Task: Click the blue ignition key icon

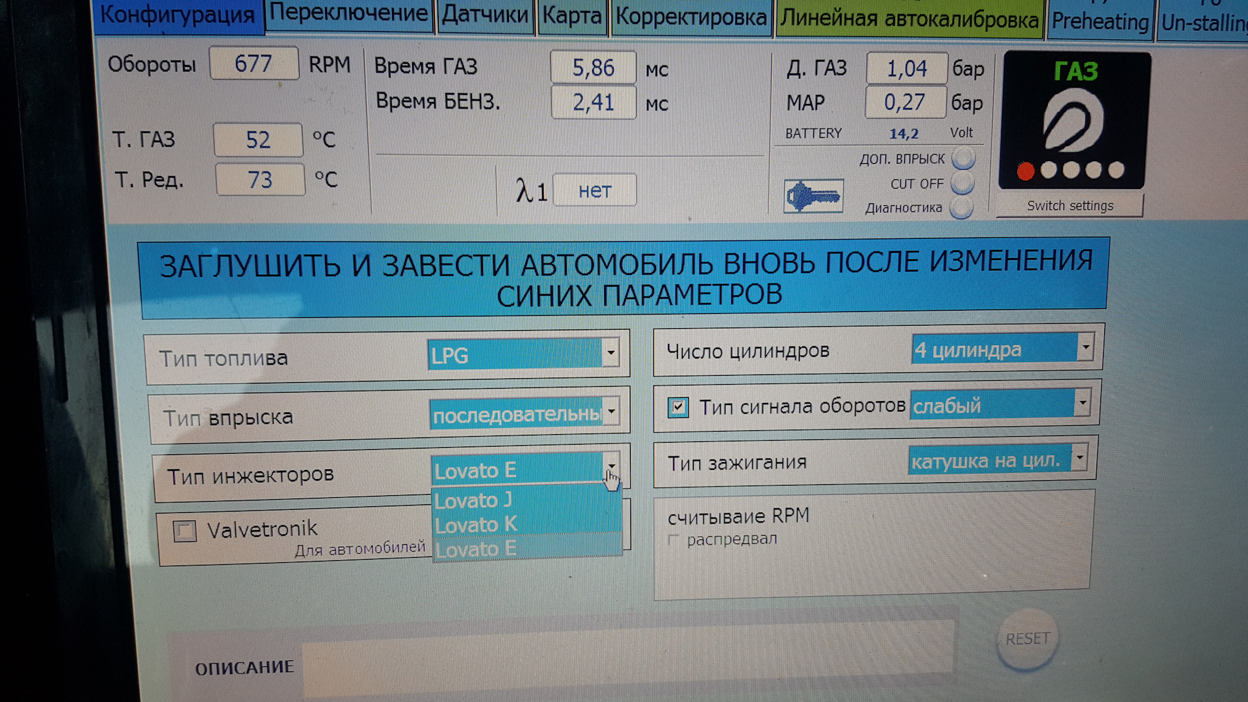Action: [813, 196]
